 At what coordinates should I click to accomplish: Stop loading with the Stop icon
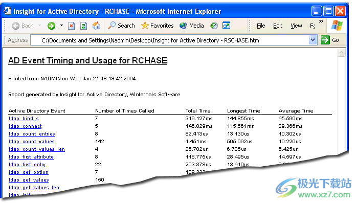pyautogui.click(x=71, y=26)
